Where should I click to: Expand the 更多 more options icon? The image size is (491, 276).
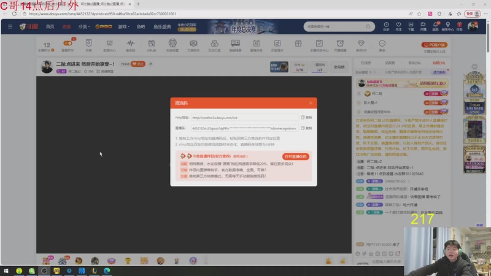382,45
